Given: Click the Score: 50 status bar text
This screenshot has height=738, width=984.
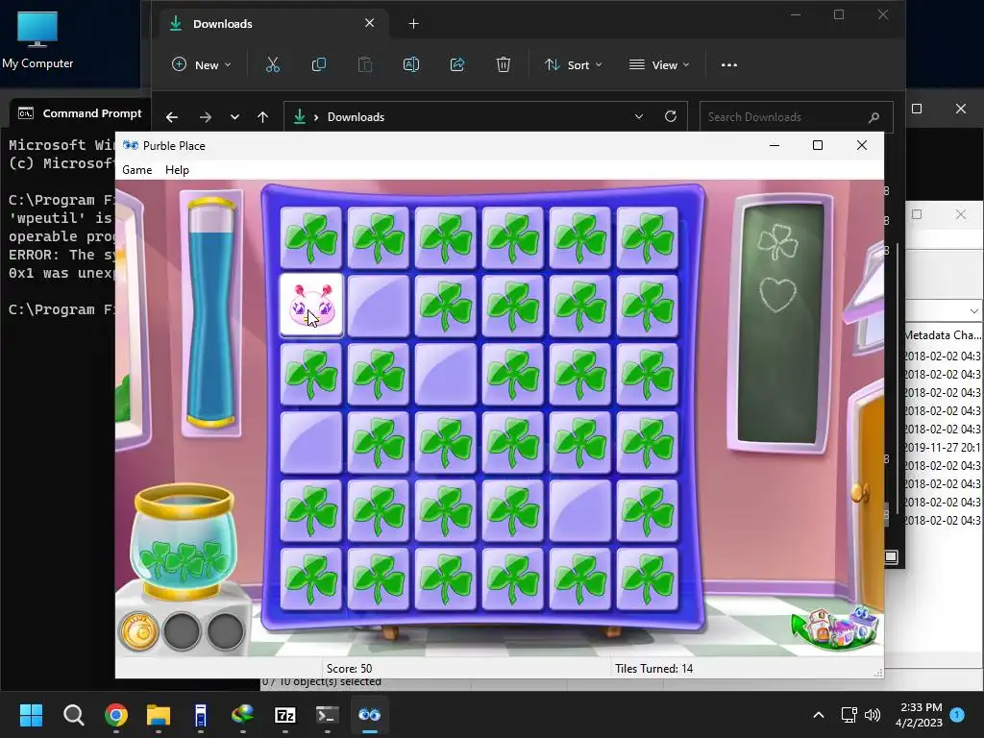Looking at the screenshot, I should click(349, 669).
